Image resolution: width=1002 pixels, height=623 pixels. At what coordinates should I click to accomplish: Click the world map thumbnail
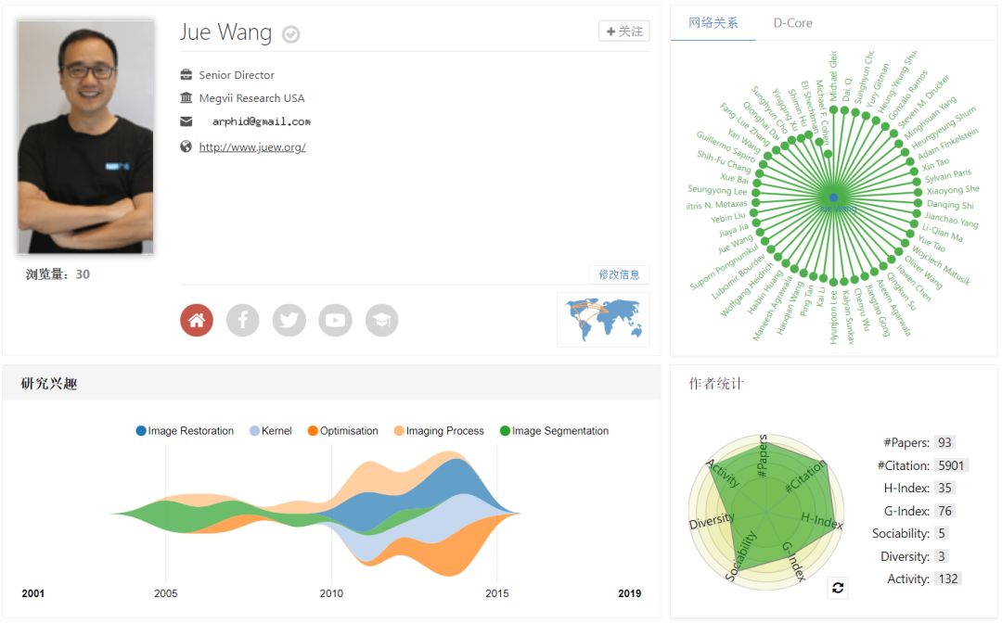602,319
